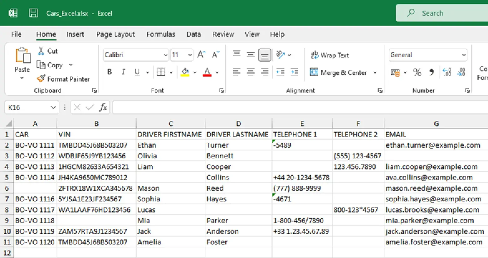
Task: Click the Copy icon
Action: (41, 65)
